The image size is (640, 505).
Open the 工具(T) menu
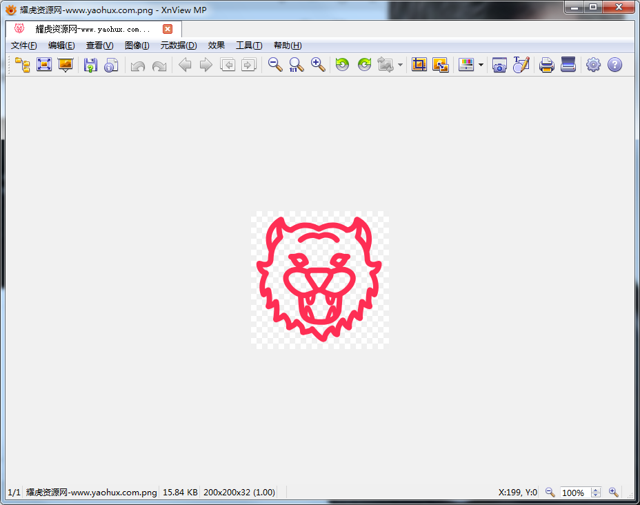pyautogui.click(x=249, y=46)
